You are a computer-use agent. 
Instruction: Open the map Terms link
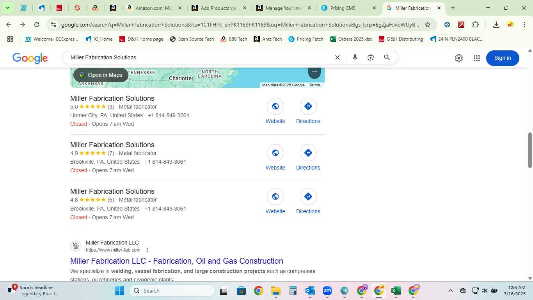[x=314, y=85]
